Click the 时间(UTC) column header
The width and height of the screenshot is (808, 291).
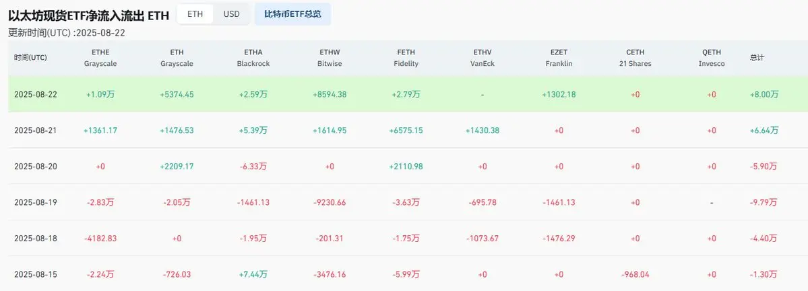(x=30, y=58)
